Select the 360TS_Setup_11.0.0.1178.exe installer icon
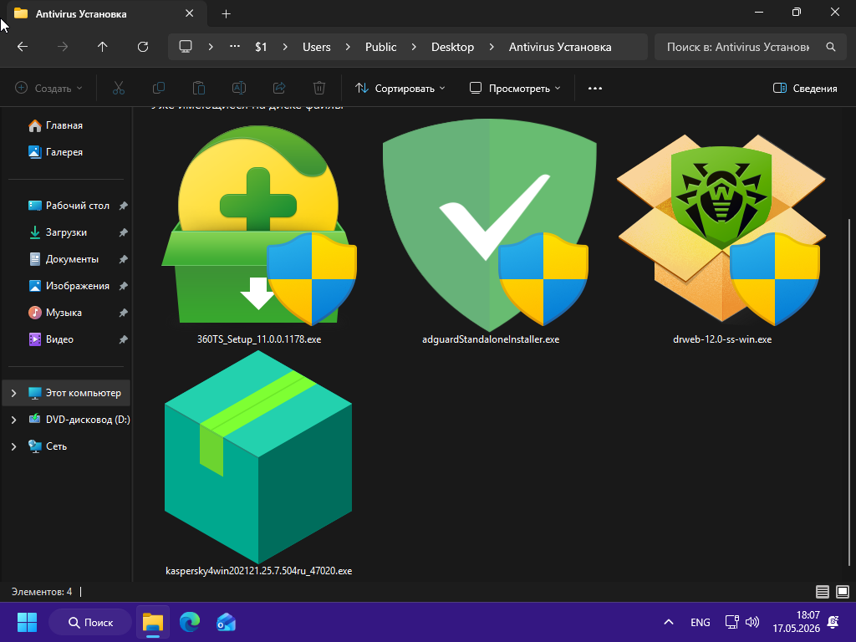 pyautogui.click(x=259, y=225)
